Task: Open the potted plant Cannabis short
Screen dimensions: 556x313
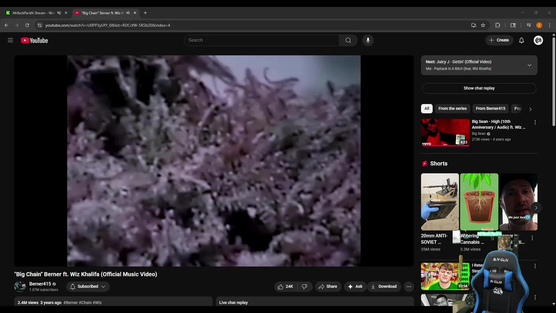Action: click(479, 202)
